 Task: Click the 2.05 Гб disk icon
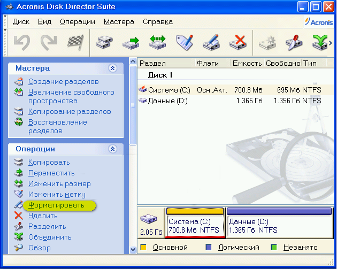point(149,219)
